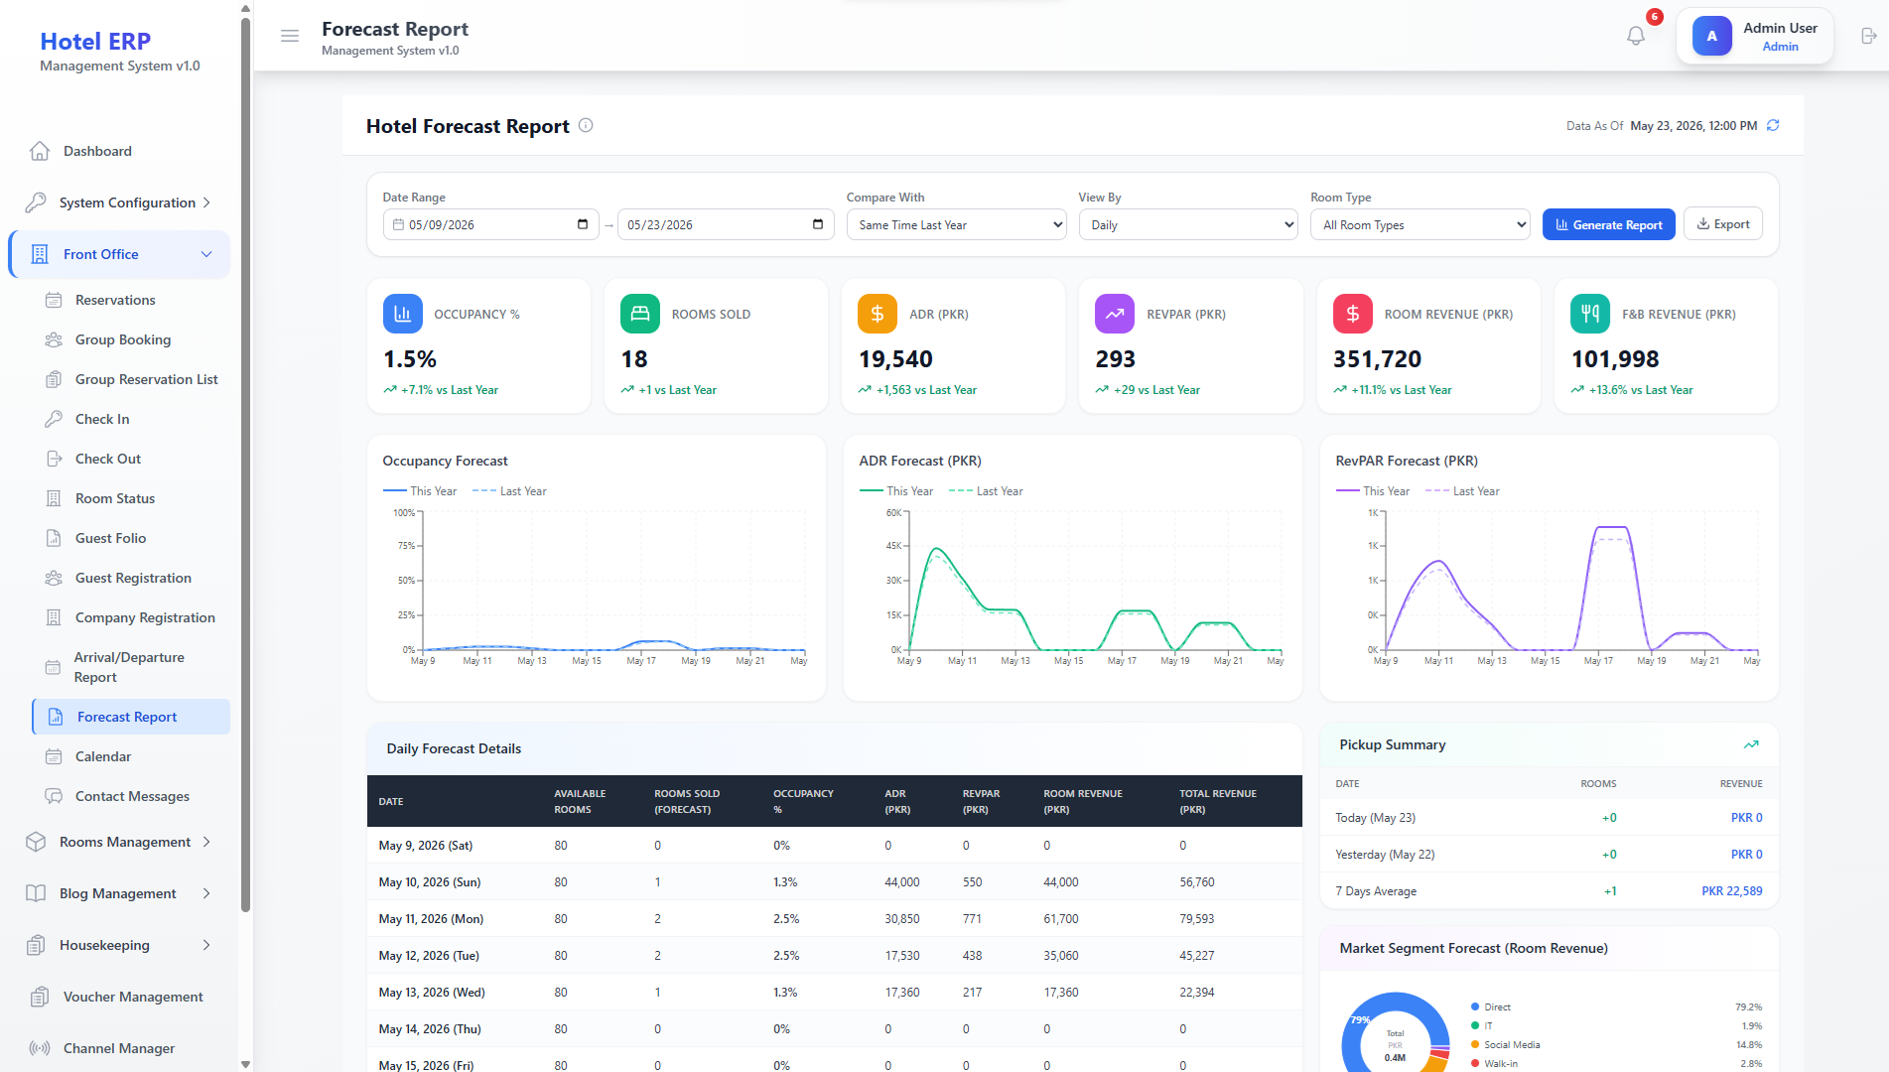Select Forecast Report menu item
This screenshot has height=1072, width=1889.
coord(131,717)
